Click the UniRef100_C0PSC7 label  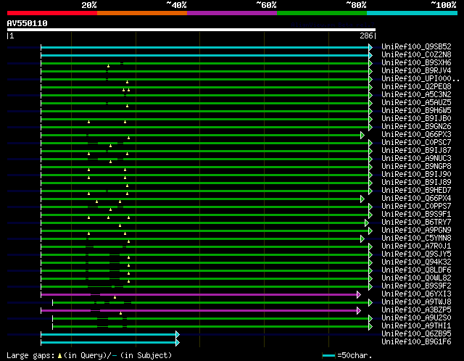coord(416,143)
